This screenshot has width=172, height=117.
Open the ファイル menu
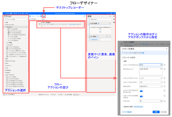(7, 13)
